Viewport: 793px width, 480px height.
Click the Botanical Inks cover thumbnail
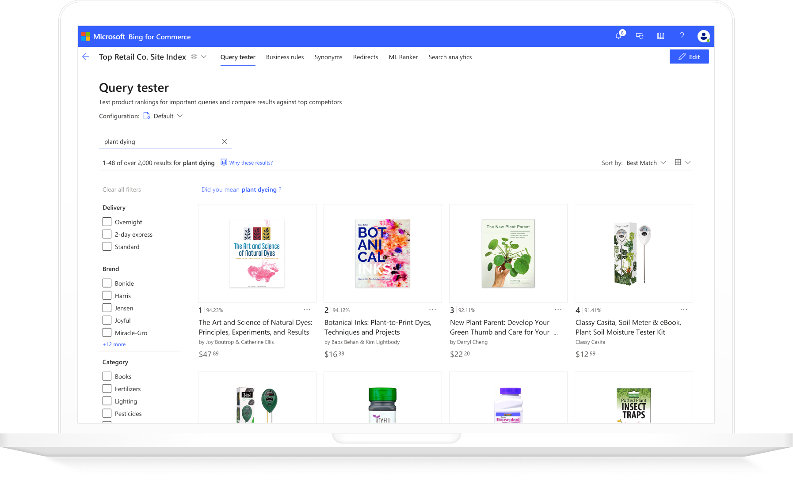(x=383, y=253)
